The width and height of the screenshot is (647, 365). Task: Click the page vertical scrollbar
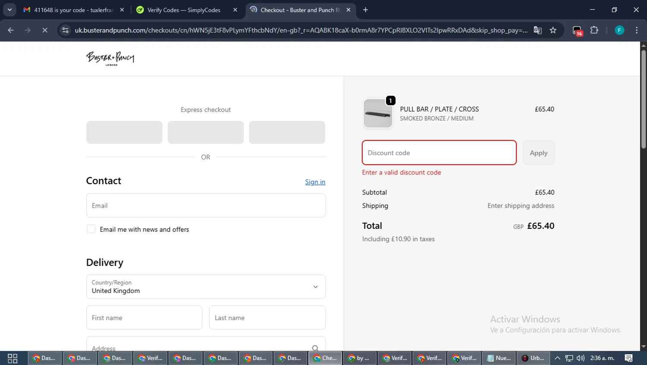point(643,100)
